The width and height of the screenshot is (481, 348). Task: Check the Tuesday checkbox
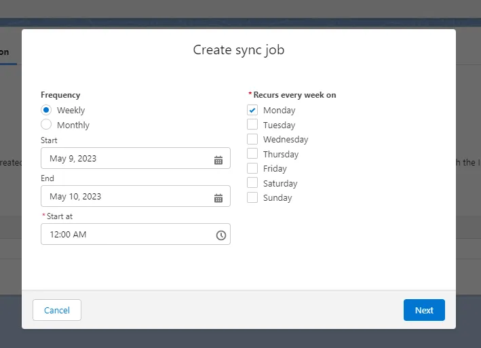click(252, 125)
